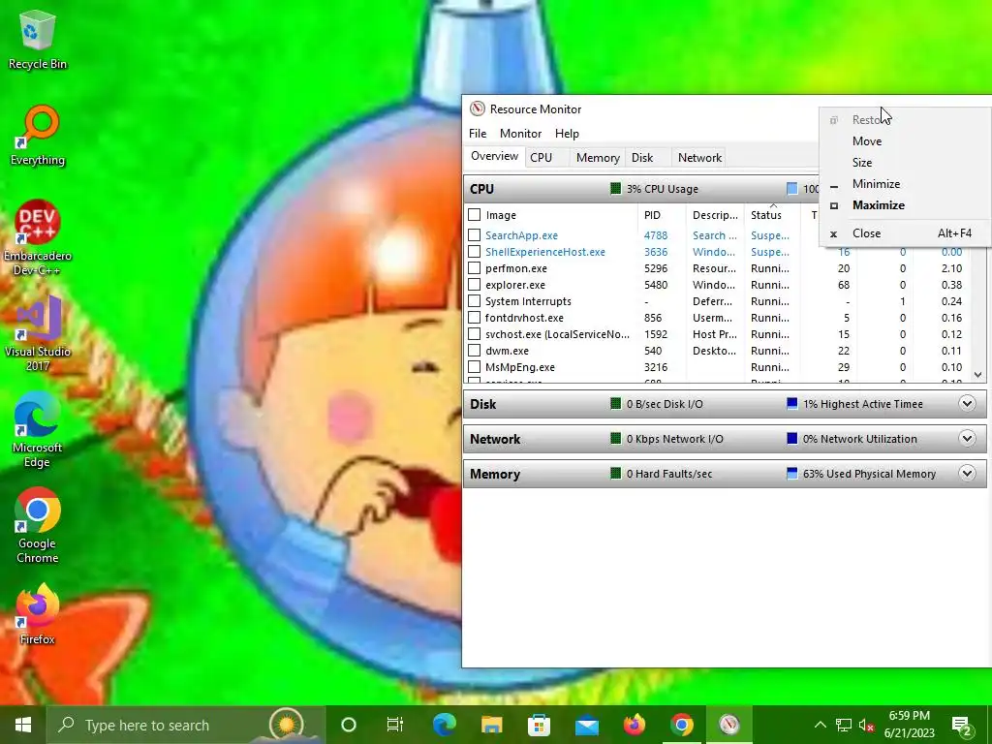Choose Close in the window menu
Screen dimensions: 992x744
point(905,233)
